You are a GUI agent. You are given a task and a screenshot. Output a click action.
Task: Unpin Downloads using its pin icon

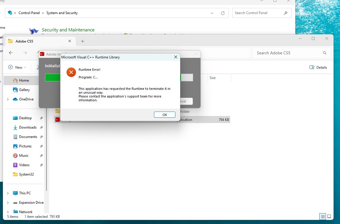pyautogui.click(x=41, y=127)
